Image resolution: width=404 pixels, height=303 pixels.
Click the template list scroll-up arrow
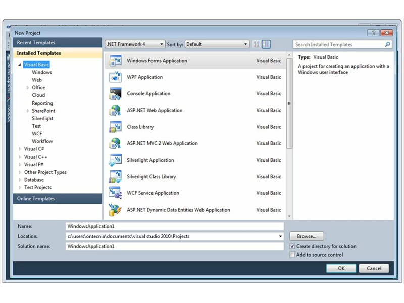coord(289,55)
